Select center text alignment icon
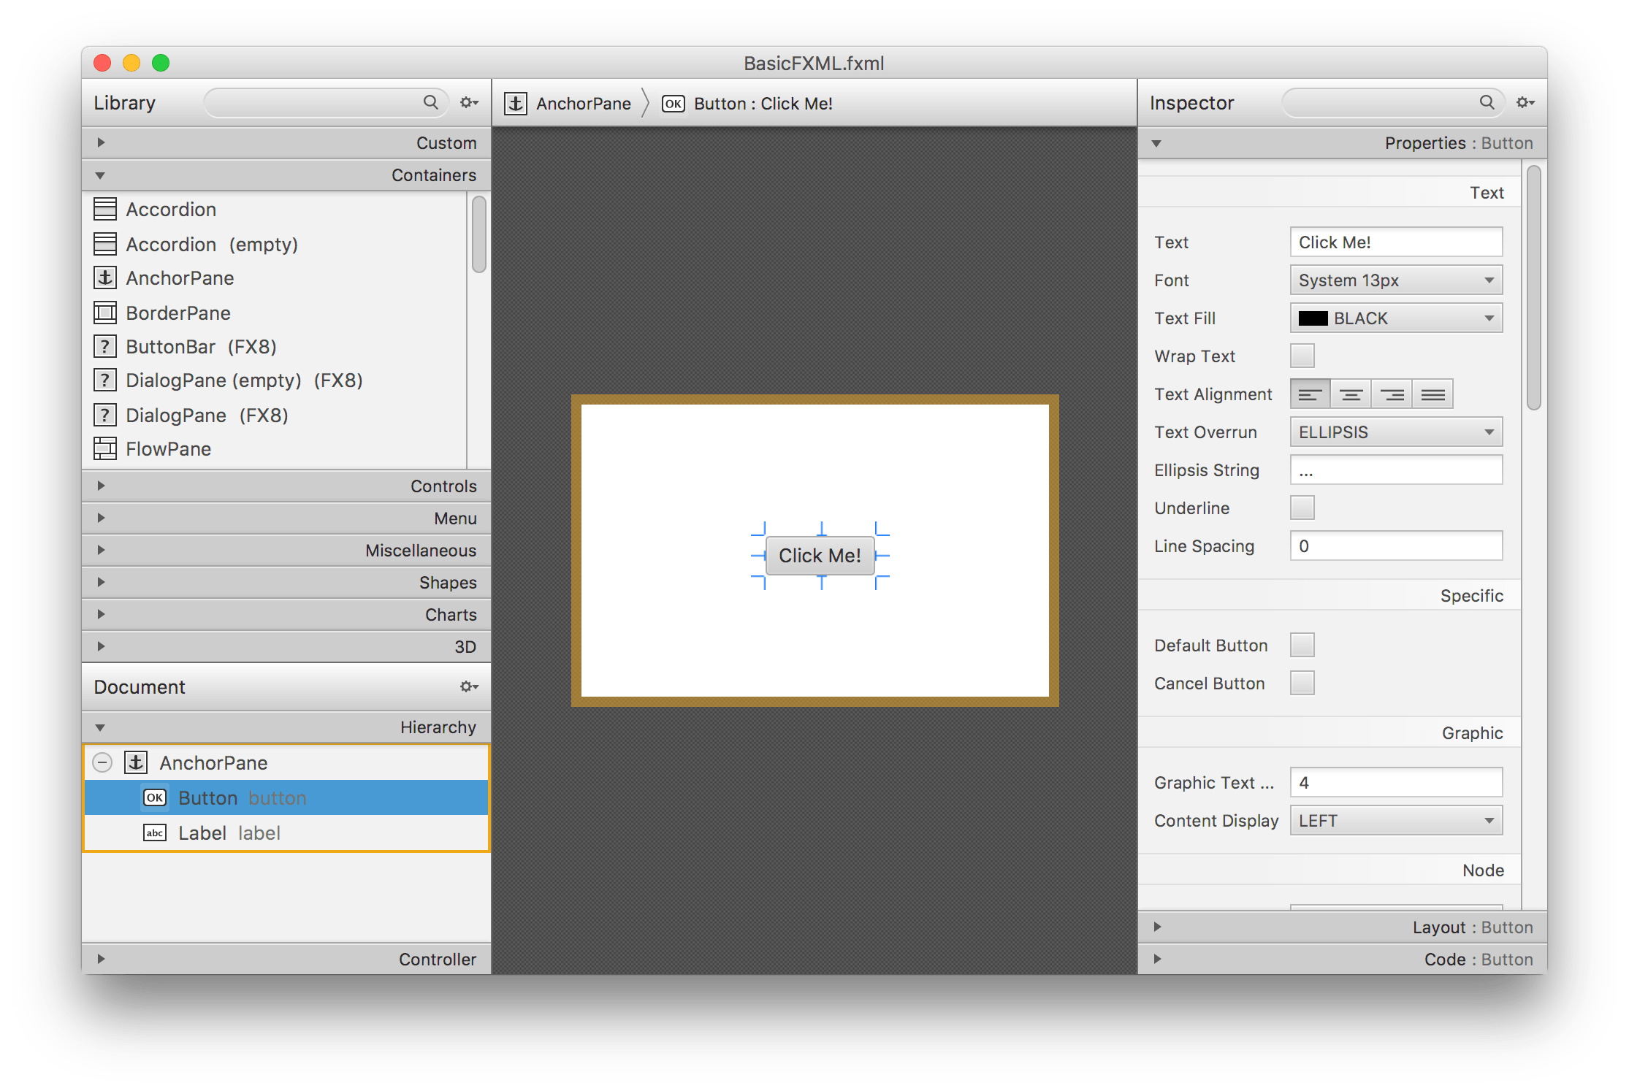1629x1091 pixels. pos(1351,394)
